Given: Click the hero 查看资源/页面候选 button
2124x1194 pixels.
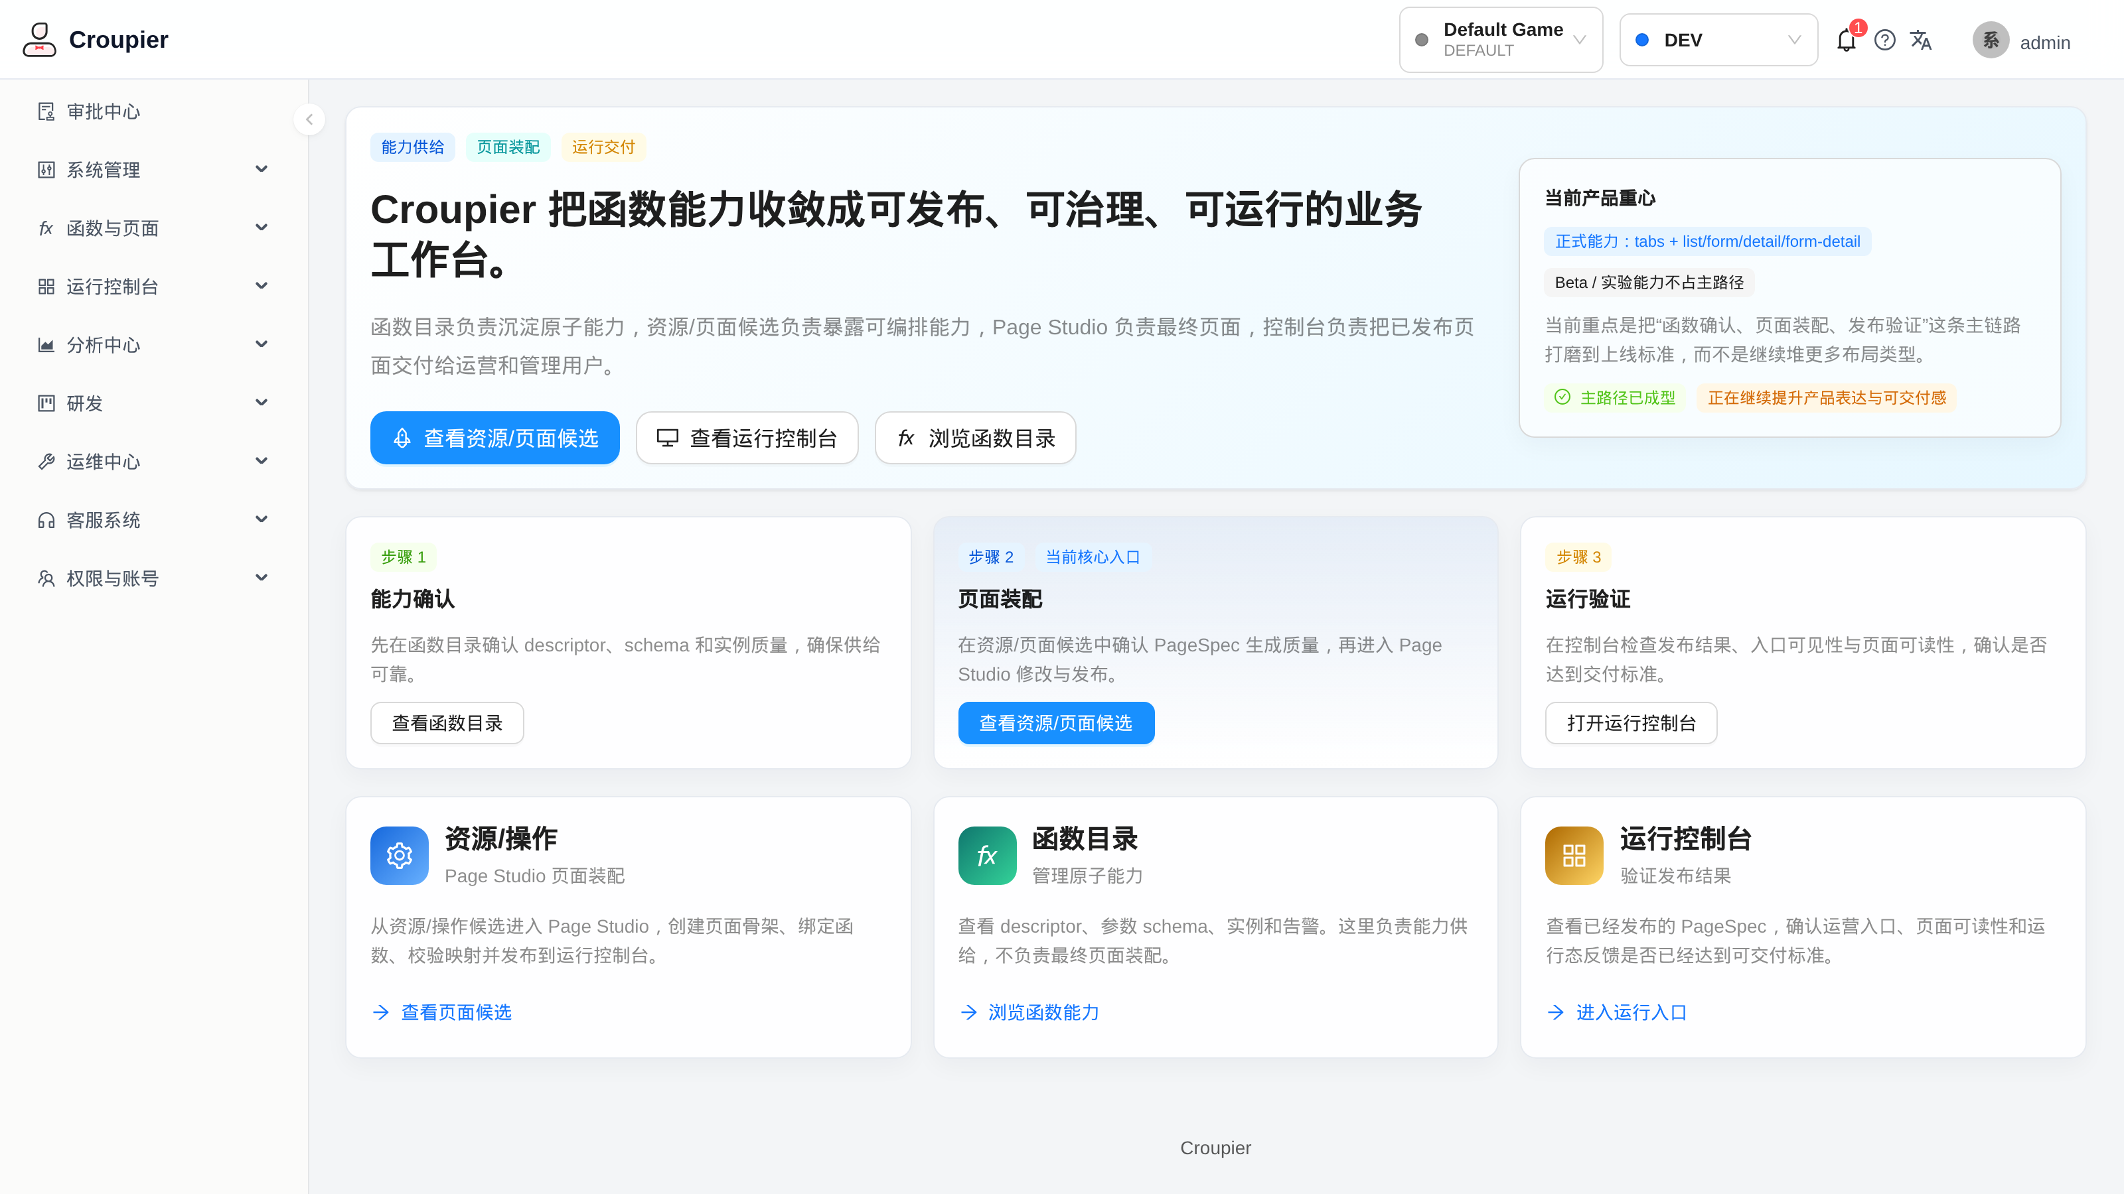Looking at the screenshot, I should pos(494,438).
